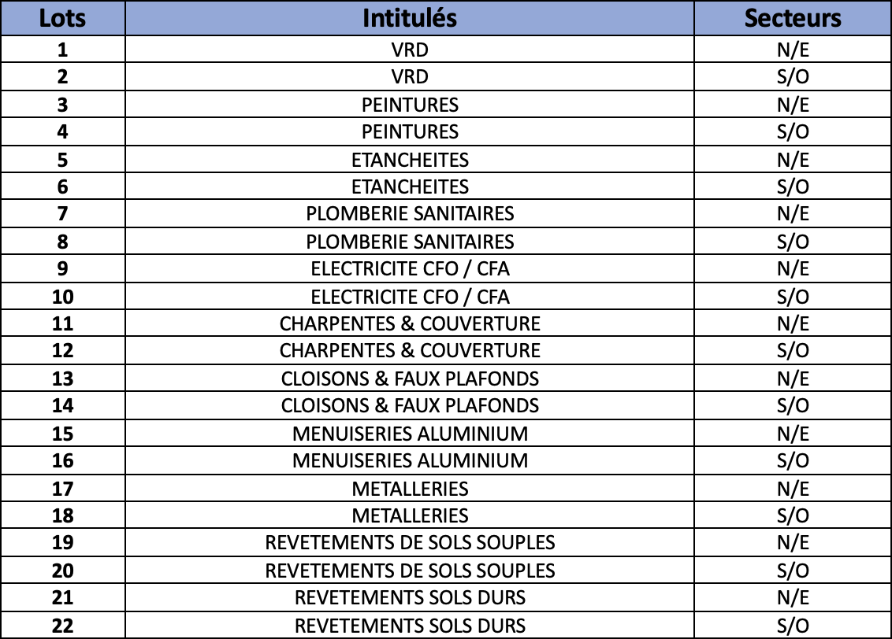Select METALLERIES in lot 18
The width and height of the screenshot is (892, 639).
click(410, 515)
